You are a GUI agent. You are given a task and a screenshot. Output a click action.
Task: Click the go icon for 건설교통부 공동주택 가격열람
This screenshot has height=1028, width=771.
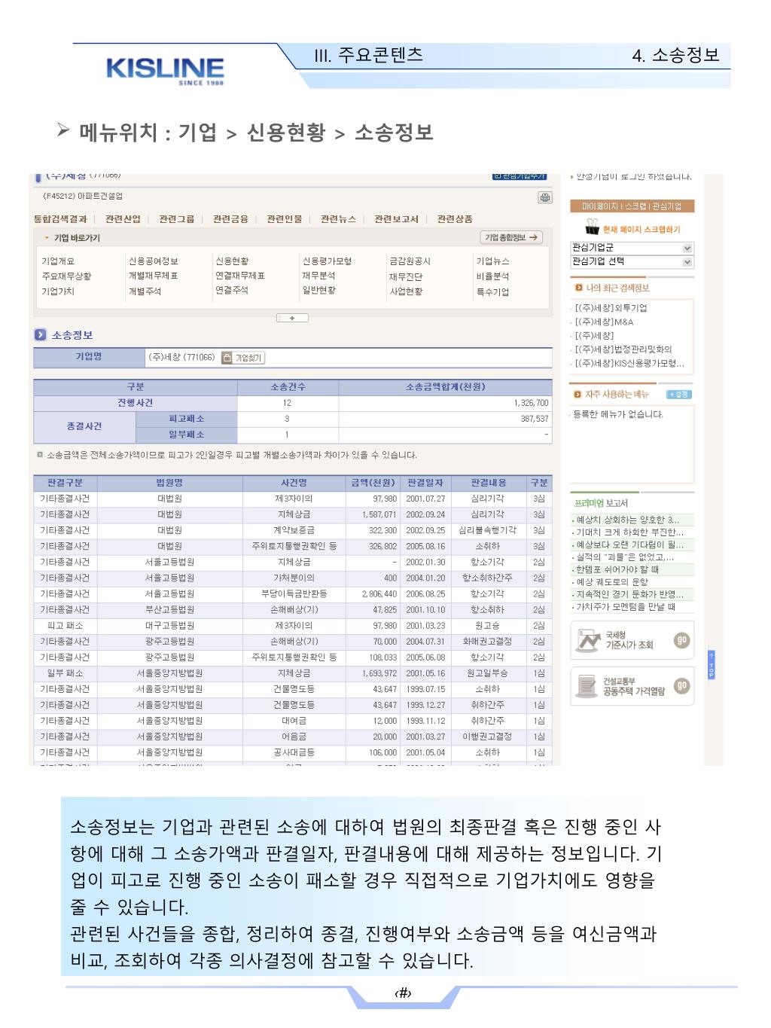pyautogui.click(x=681, y=686)
